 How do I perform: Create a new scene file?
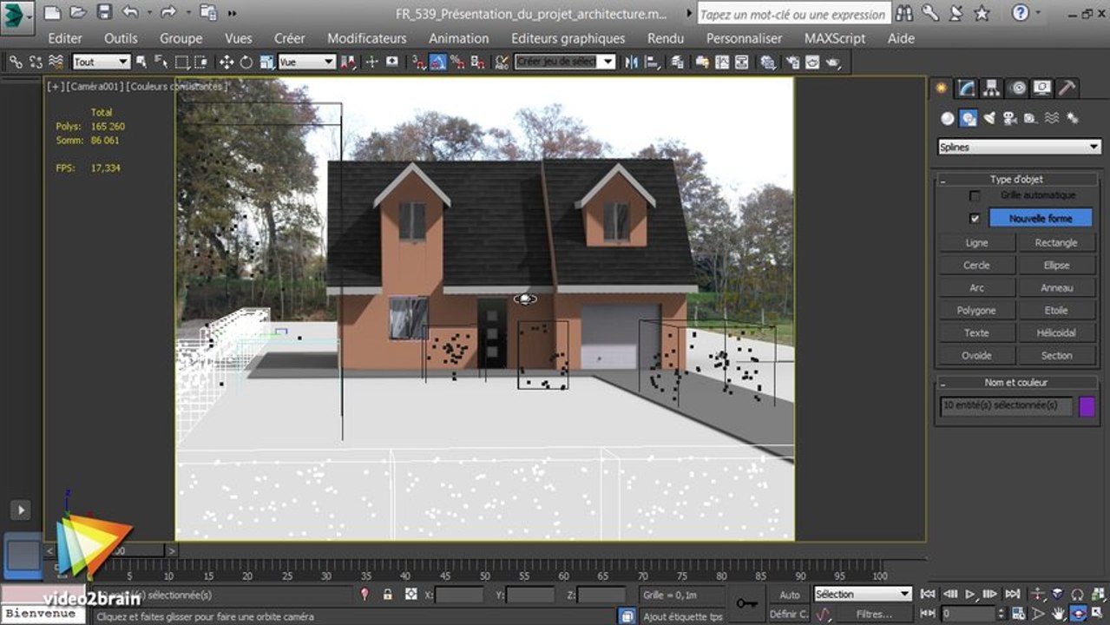click(52, 13)
